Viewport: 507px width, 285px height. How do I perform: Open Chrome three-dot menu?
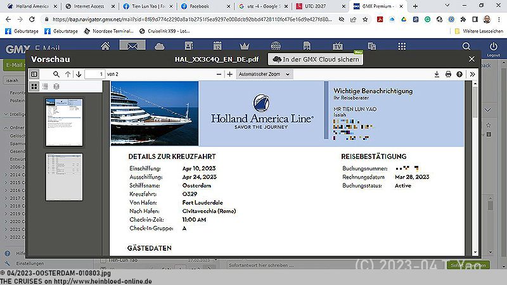pyautogui.click(x=499, y=20)
